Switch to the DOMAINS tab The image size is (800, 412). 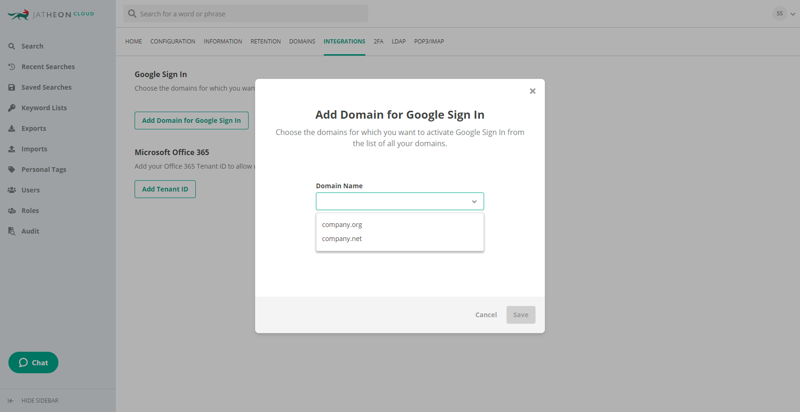[302, 42]
